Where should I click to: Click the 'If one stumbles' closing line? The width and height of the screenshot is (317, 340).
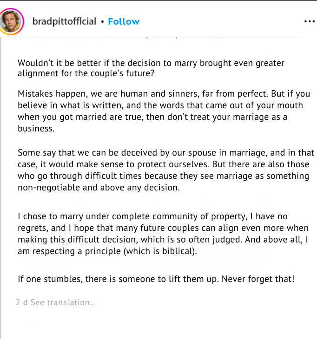pos(156,279)
